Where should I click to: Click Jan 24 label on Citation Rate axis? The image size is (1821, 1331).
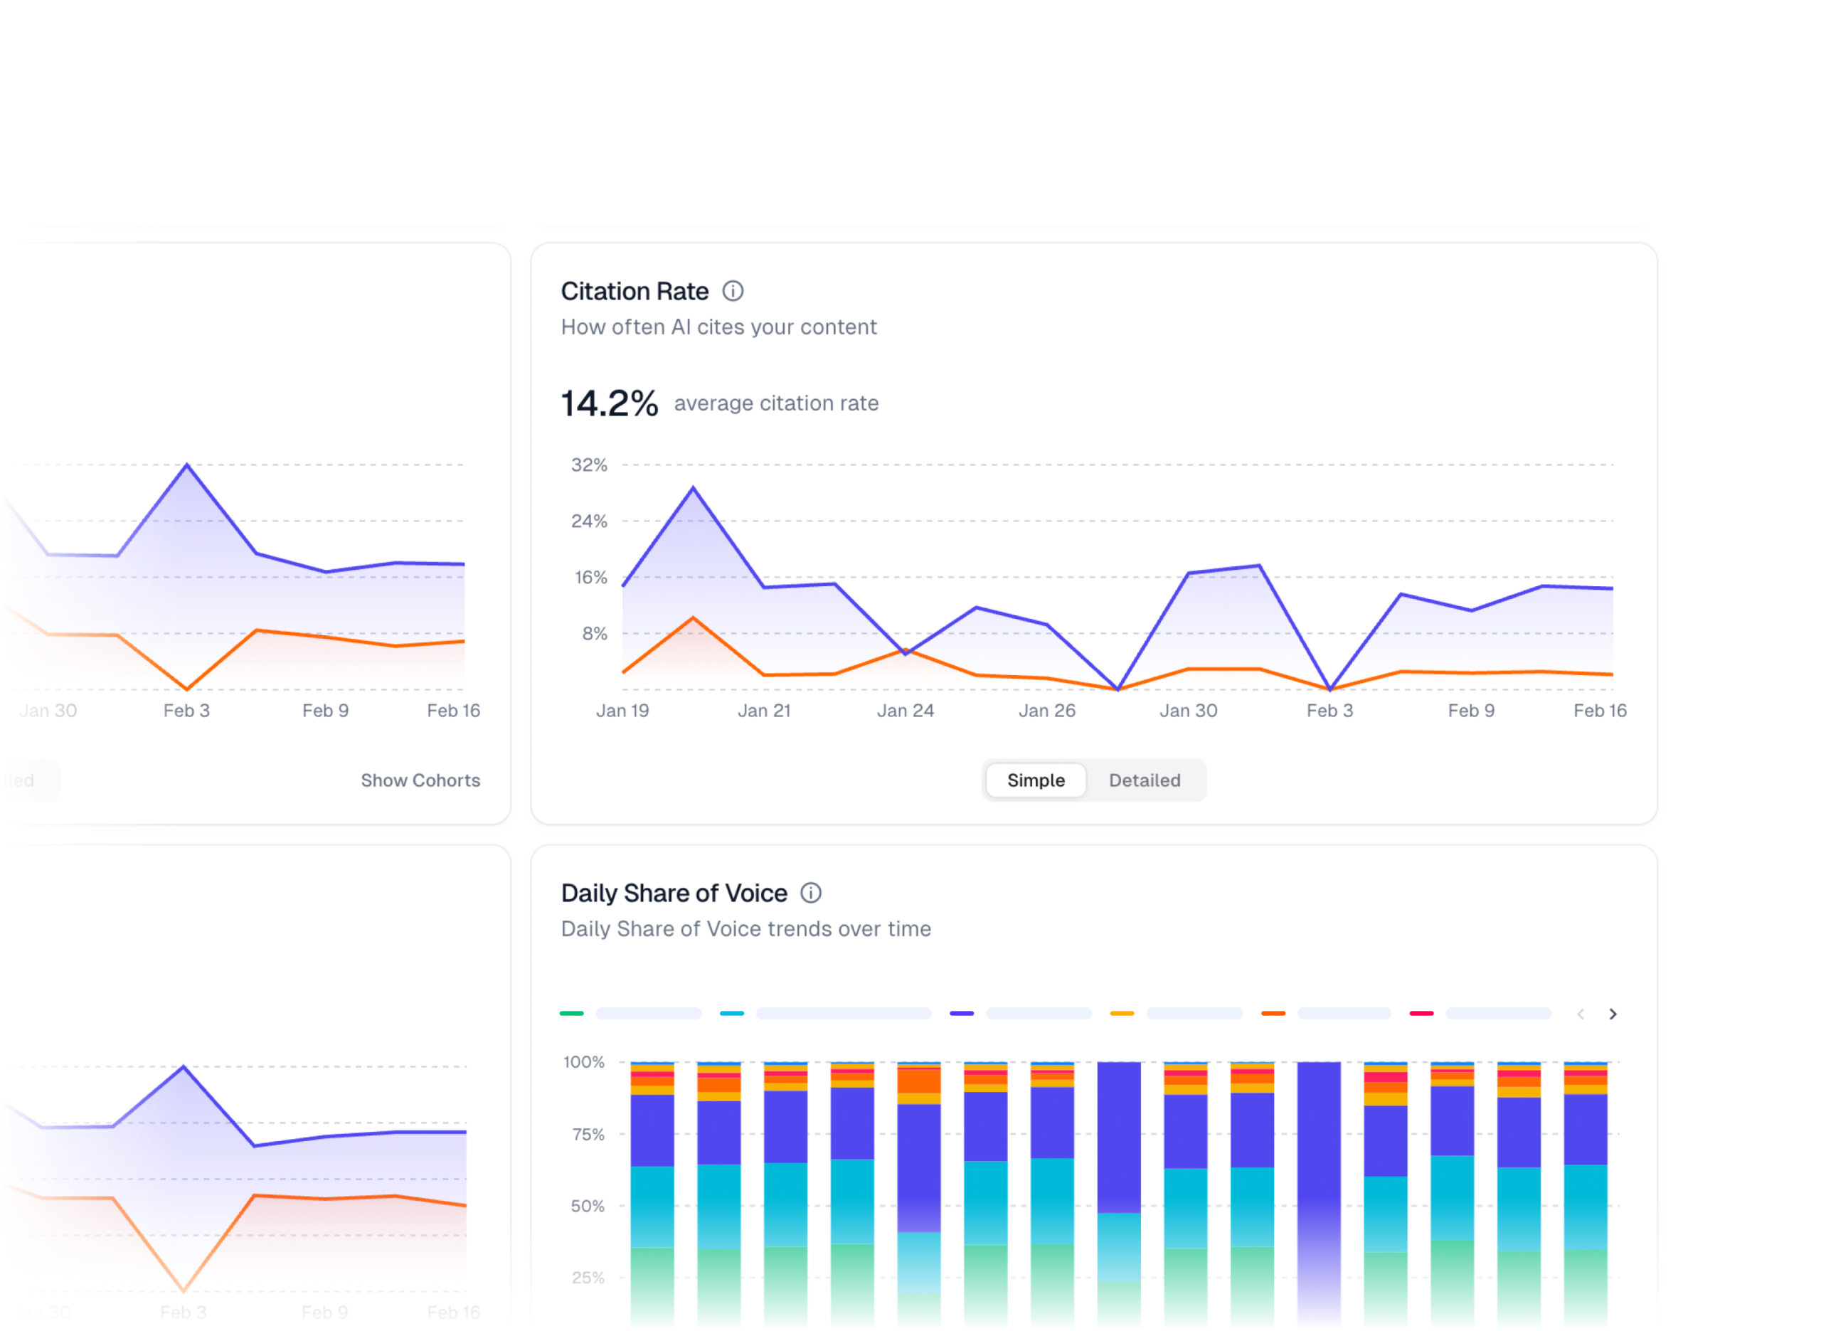tap(908, 712)
